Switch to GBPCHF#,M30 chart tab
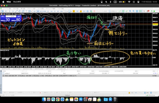This screenshot has width=159, height=103. pos(50,69)
